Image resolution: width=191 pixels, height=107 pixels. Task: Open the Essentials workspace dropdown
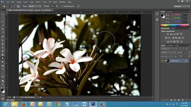point(182,6)
